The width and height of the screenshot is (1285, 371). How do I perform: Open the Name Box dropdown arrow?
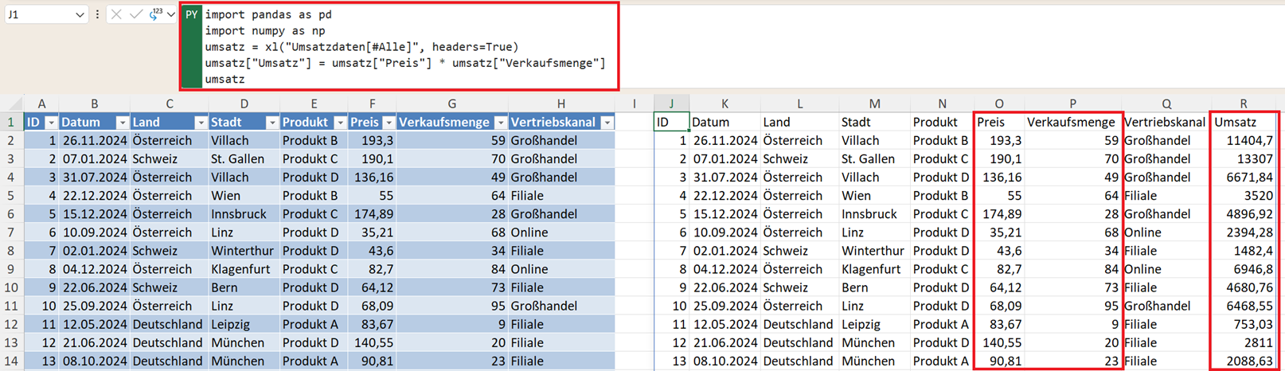click(80, 14)
